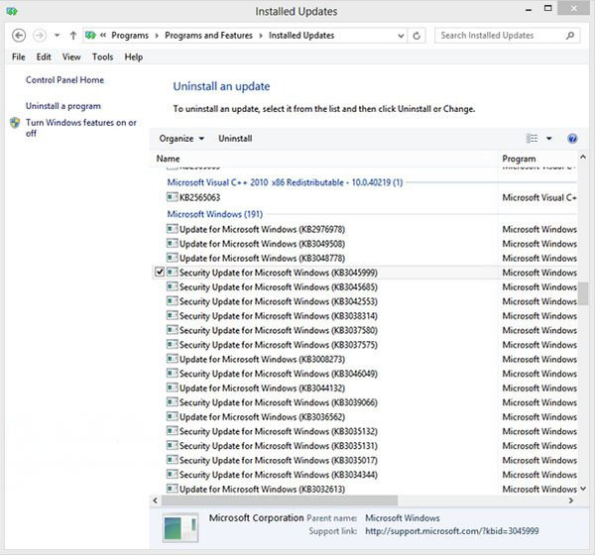Click icon of Security Update KB3037580
This screenshot has height=556, width=595.
tap(173, 330)
